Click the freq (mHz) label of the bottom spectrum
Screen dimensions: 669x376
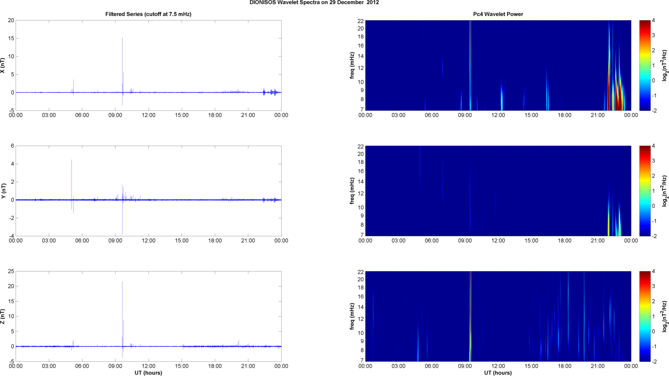pos(352,317)
